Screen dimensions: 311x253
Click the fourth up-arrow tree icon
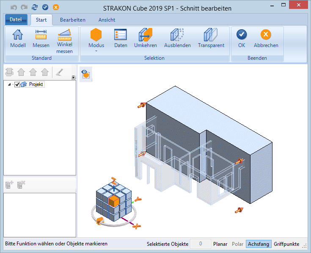[x=45, y=72]
